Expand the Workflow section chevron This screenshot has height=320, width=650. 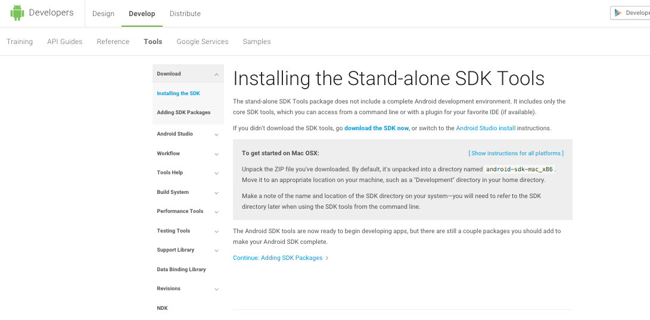coord(216,155)
